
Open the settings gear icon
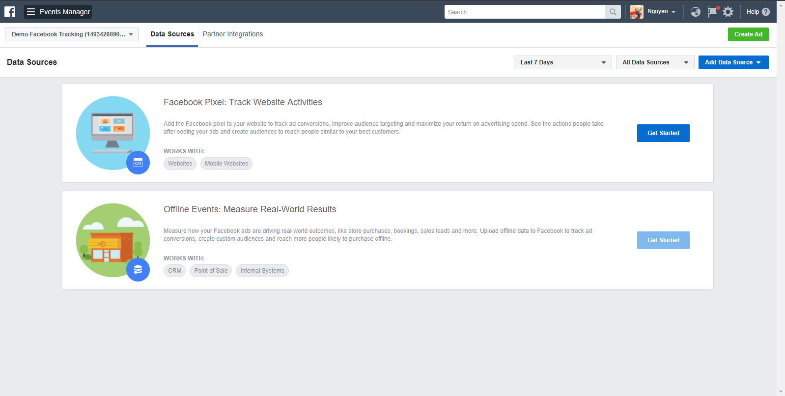[x=728, y=12]
